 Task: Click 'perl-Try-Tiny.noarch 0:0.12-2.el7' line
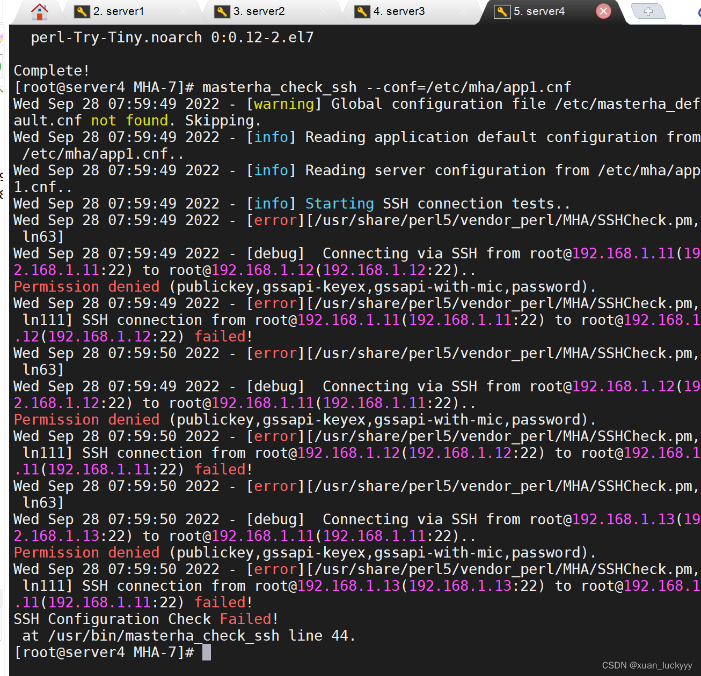[172, 38]
